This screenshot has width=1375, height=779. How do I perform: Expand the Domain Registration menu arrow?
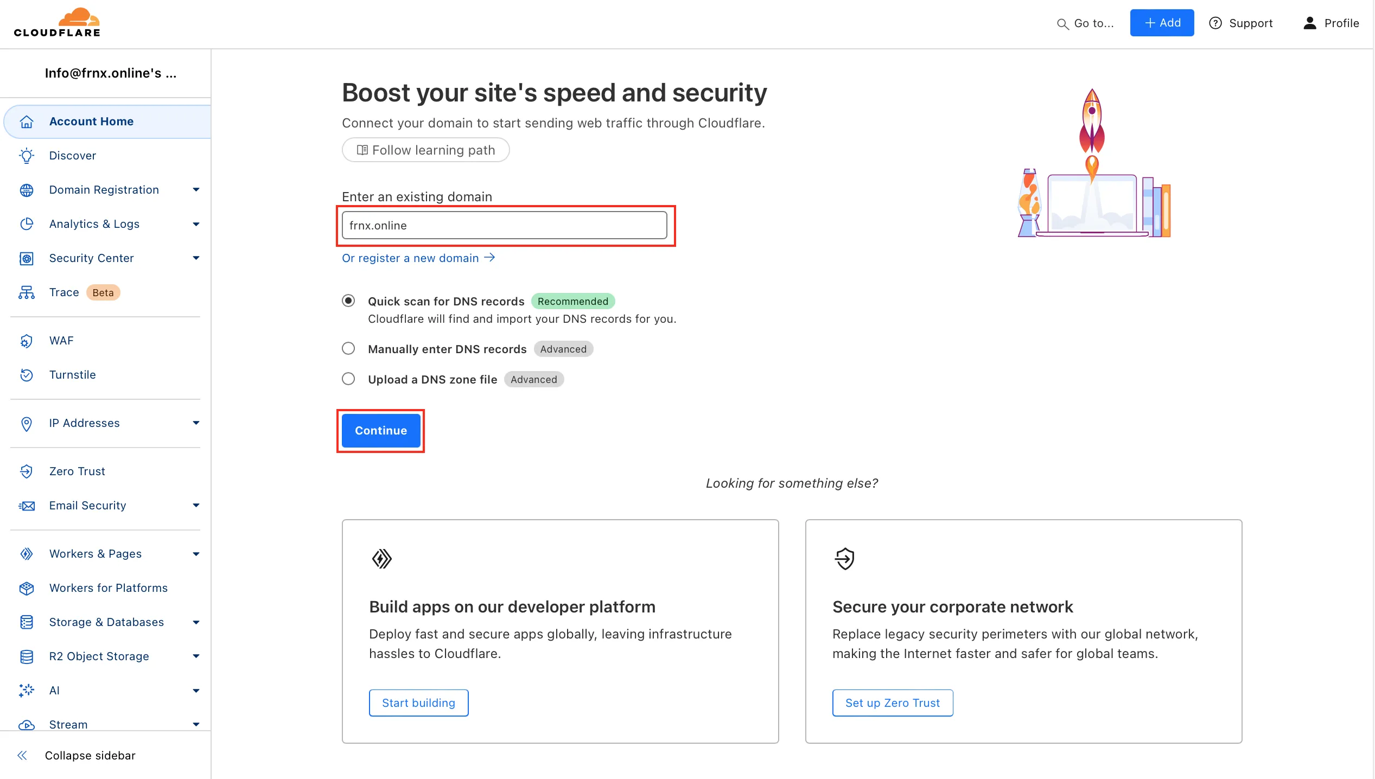click(x=196, y=190)
